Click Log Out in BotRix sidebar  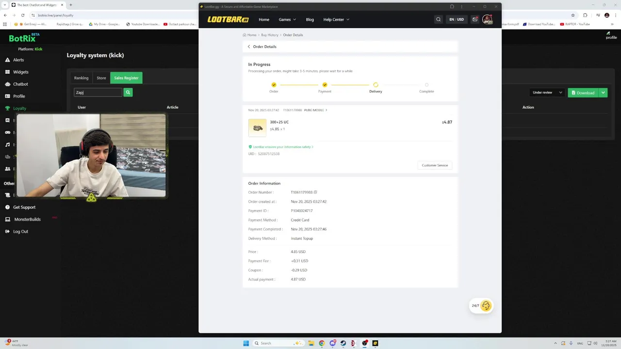pyautogui.click(x=16, y=231)
